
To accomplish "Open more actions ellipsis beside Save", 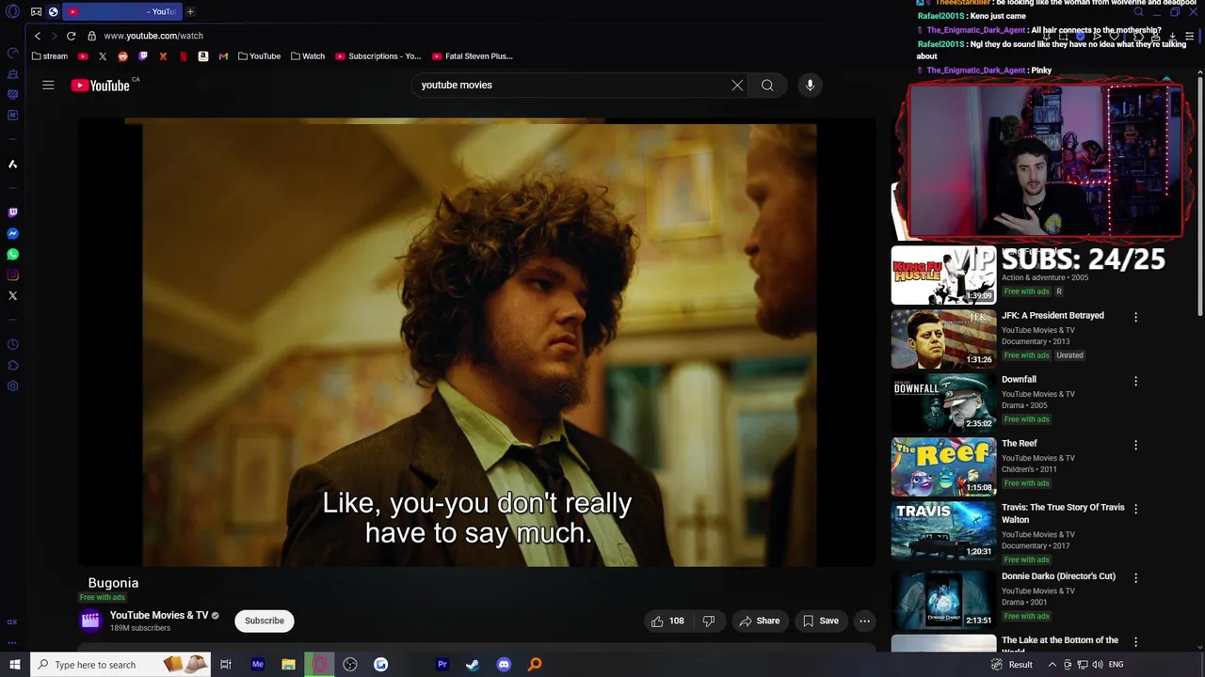I will [x=864, y=621].
